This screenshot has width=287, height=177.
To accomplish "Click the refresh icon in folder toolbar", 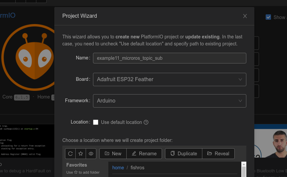I will pyautogui.click(x=70, y=154).
